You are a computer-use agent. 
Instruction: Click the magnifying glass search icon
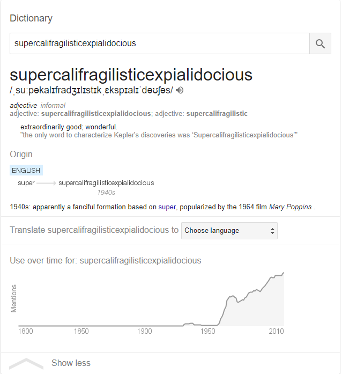(320, 43)
